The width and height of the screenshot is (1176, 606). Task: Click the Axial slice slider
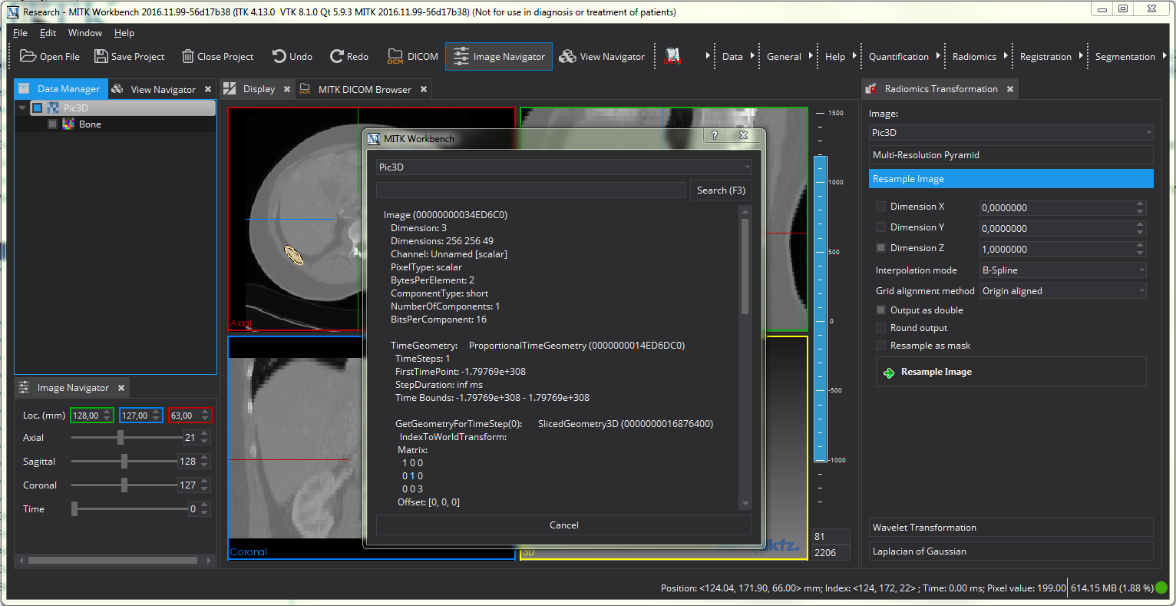(126, 438)
